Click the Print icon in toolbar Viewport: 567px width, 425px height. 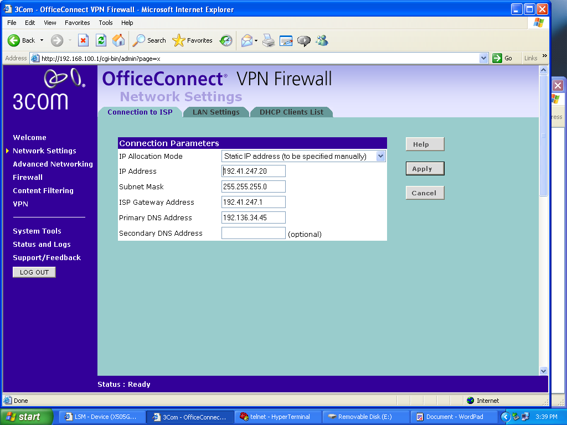(x=269, y=40)
